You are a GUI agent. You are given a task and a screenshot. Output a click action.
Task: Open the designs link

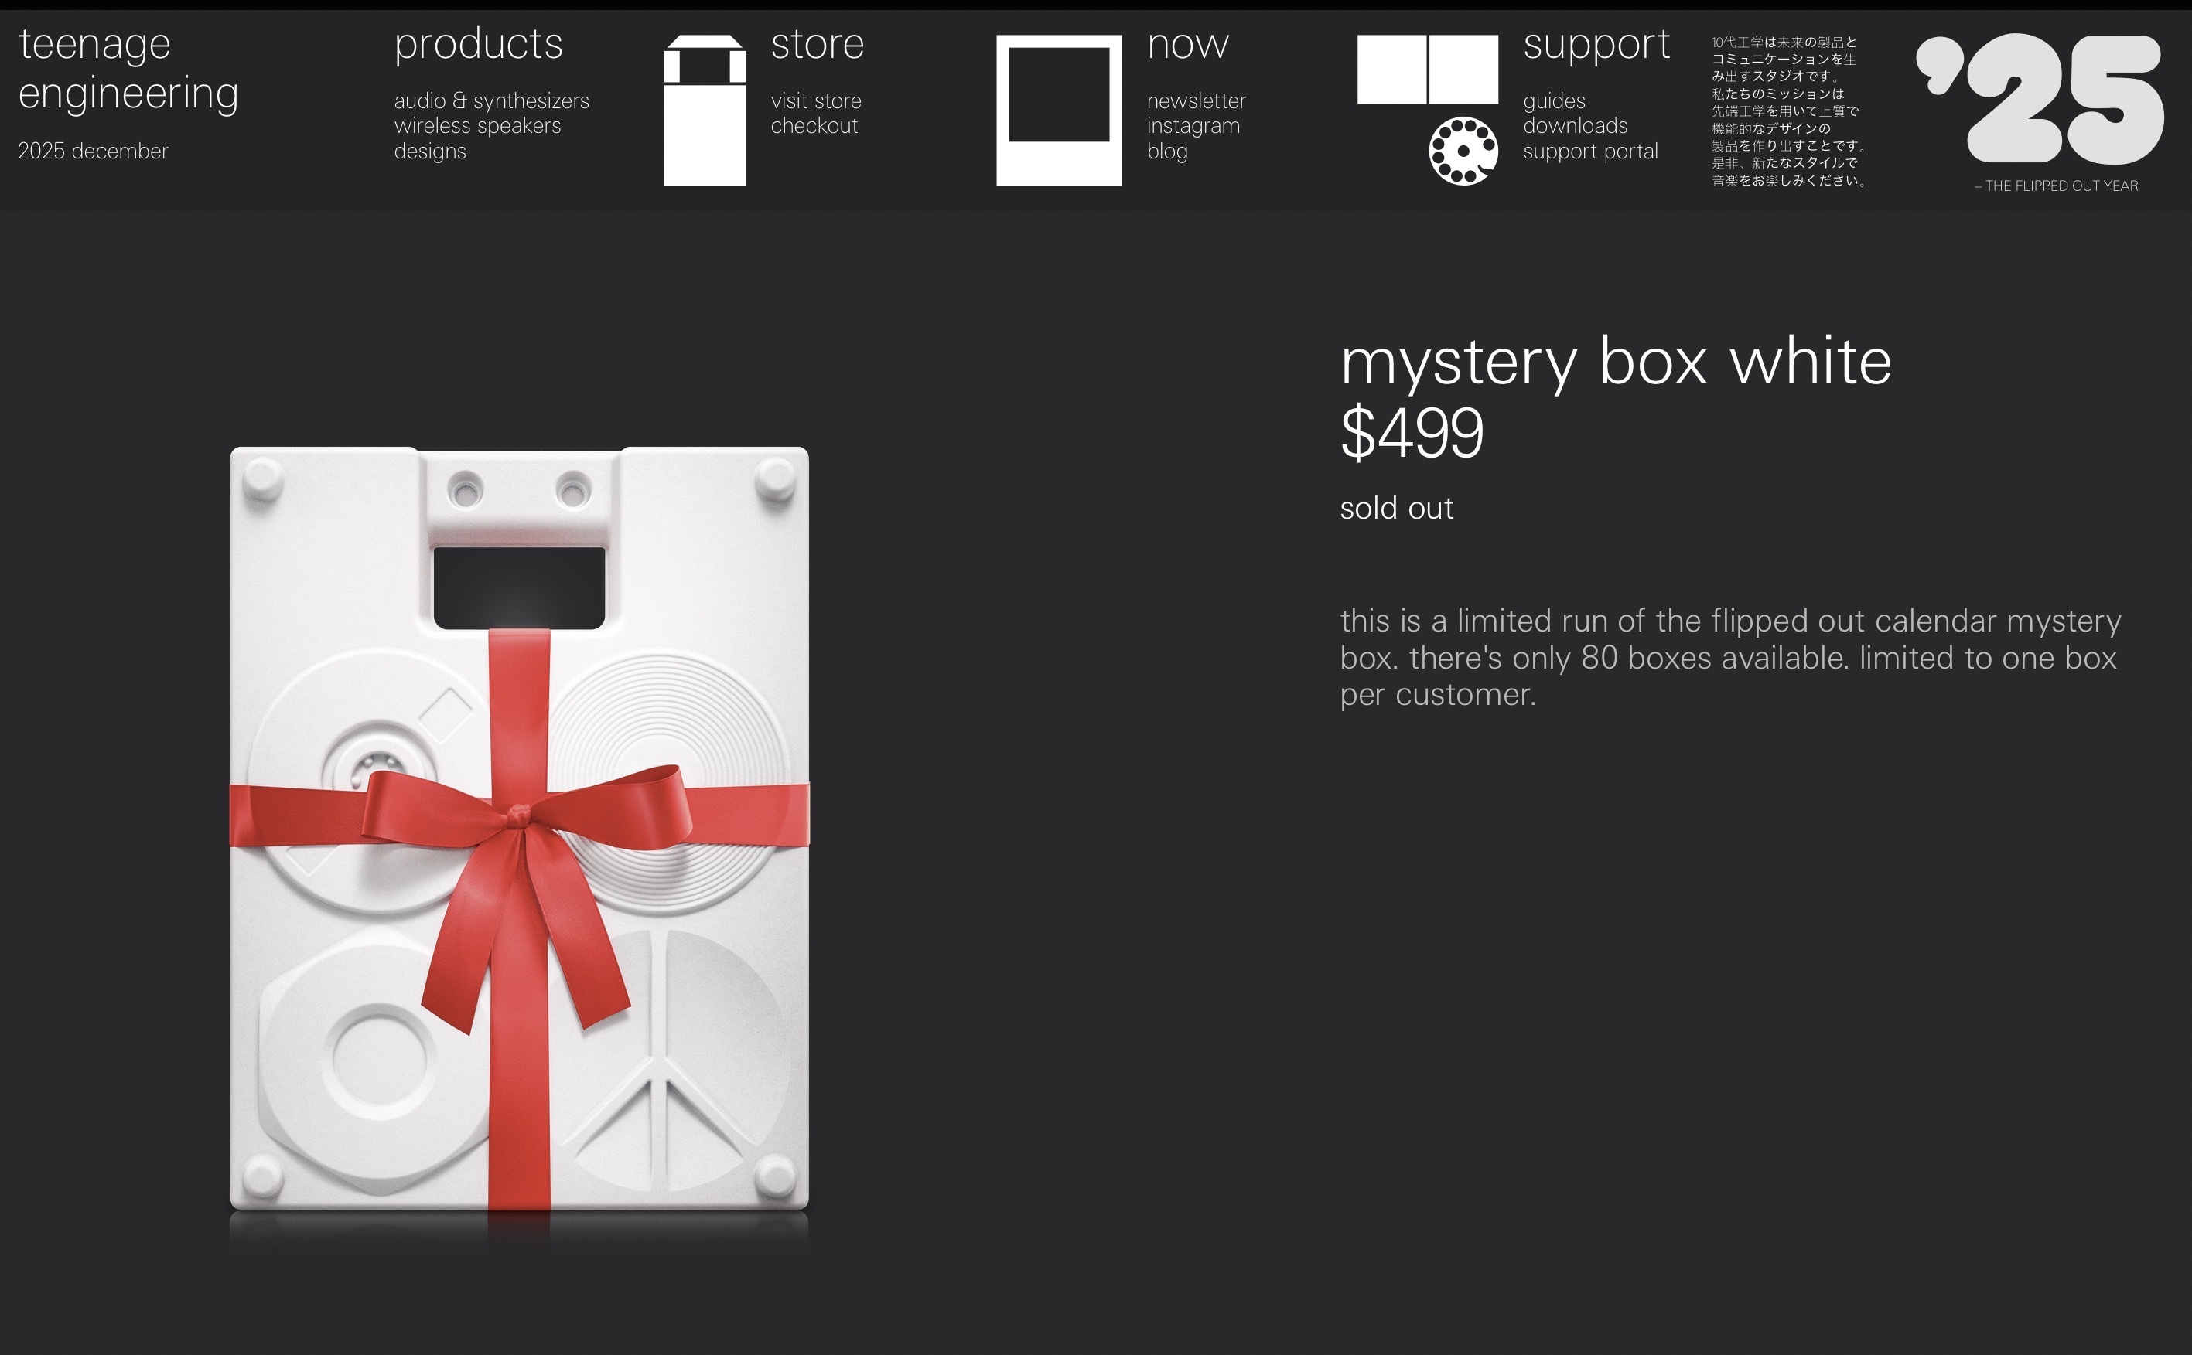point(430,152)
